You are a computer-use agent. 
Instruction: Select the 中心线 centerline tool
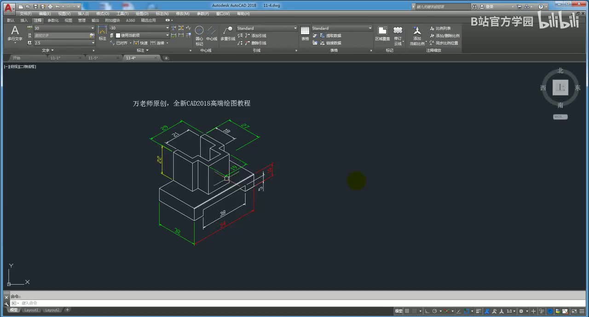(x=212, y=34)
